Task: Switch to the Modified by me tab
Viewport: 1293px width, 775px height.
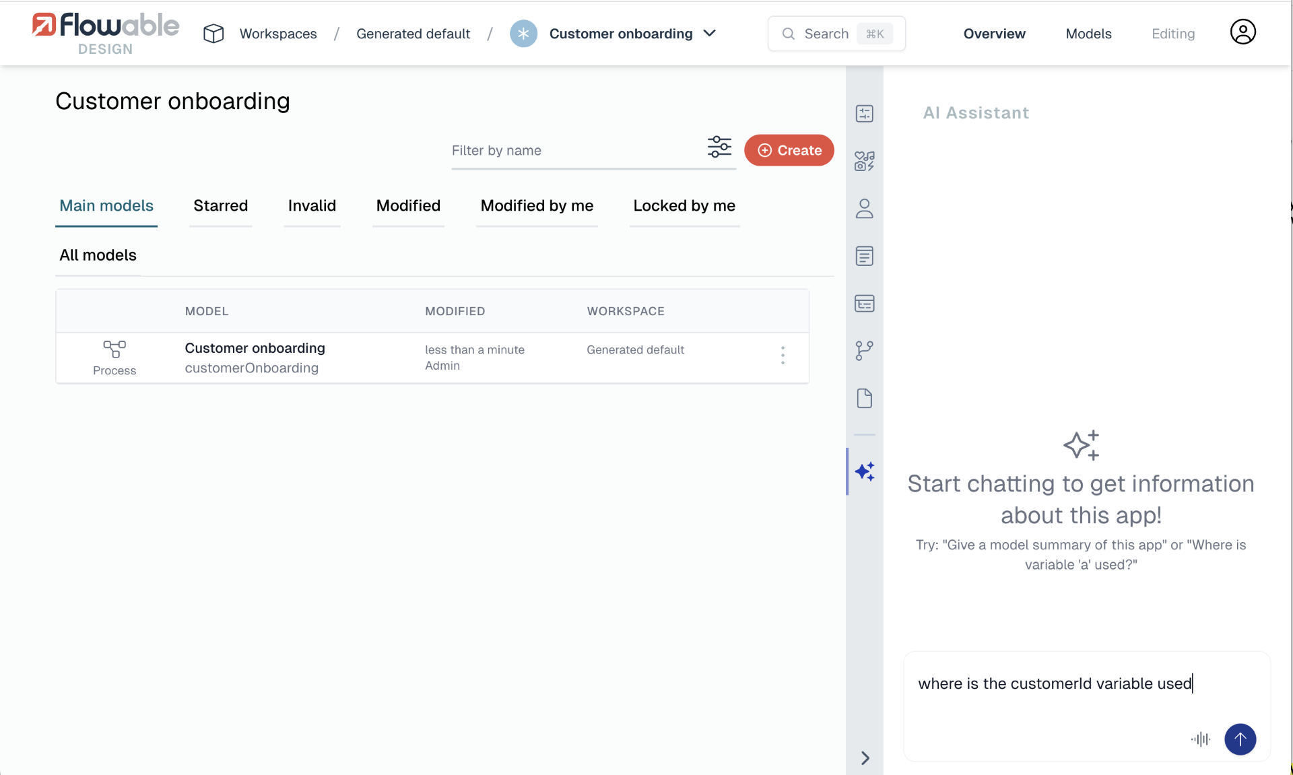Action: pos(537,206)
